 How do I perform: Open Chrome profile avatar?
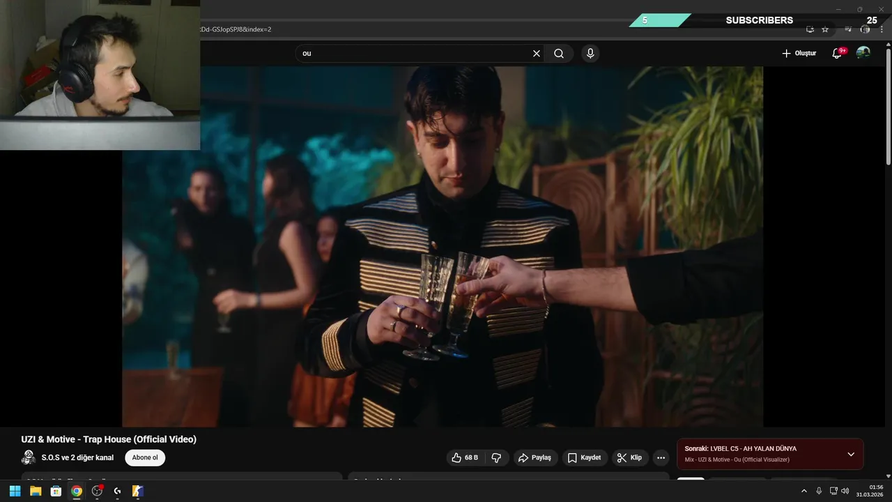865,29
